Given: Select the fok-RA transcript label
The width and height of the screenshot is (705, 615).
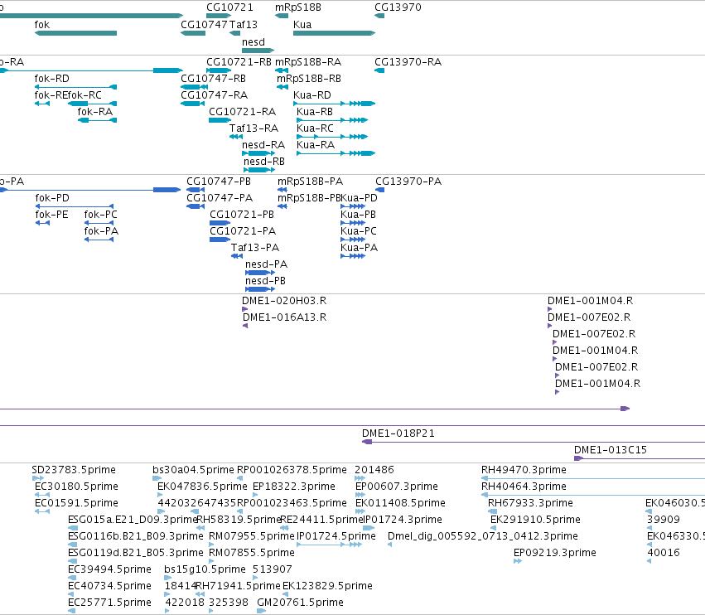Looking at the screenshot, I should point(95,112).
